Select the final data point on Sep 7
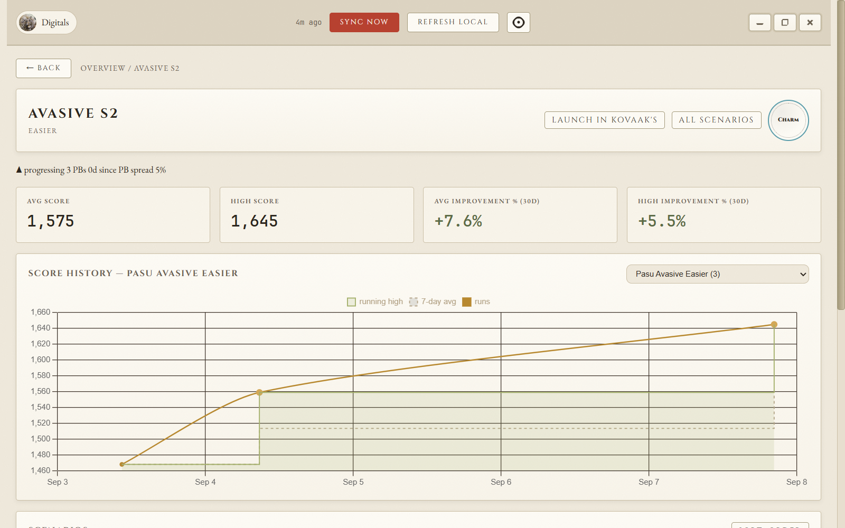 point(774,325)
